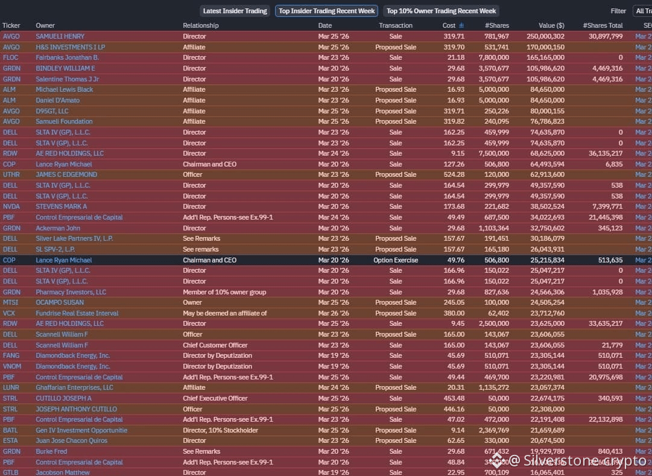Open Jacobson Matthew owner link

(x=63, y=472)
